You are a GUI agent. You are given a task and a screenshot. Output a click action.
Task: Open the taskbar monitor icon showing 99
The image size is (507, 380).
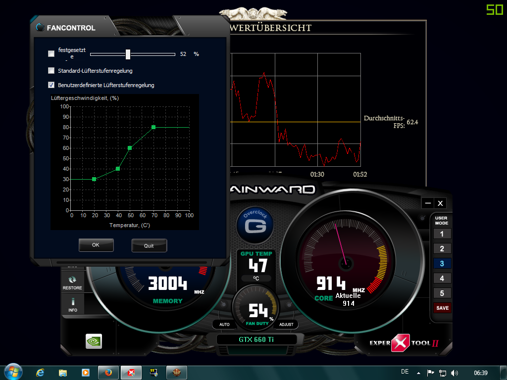[x=153, y=373]
